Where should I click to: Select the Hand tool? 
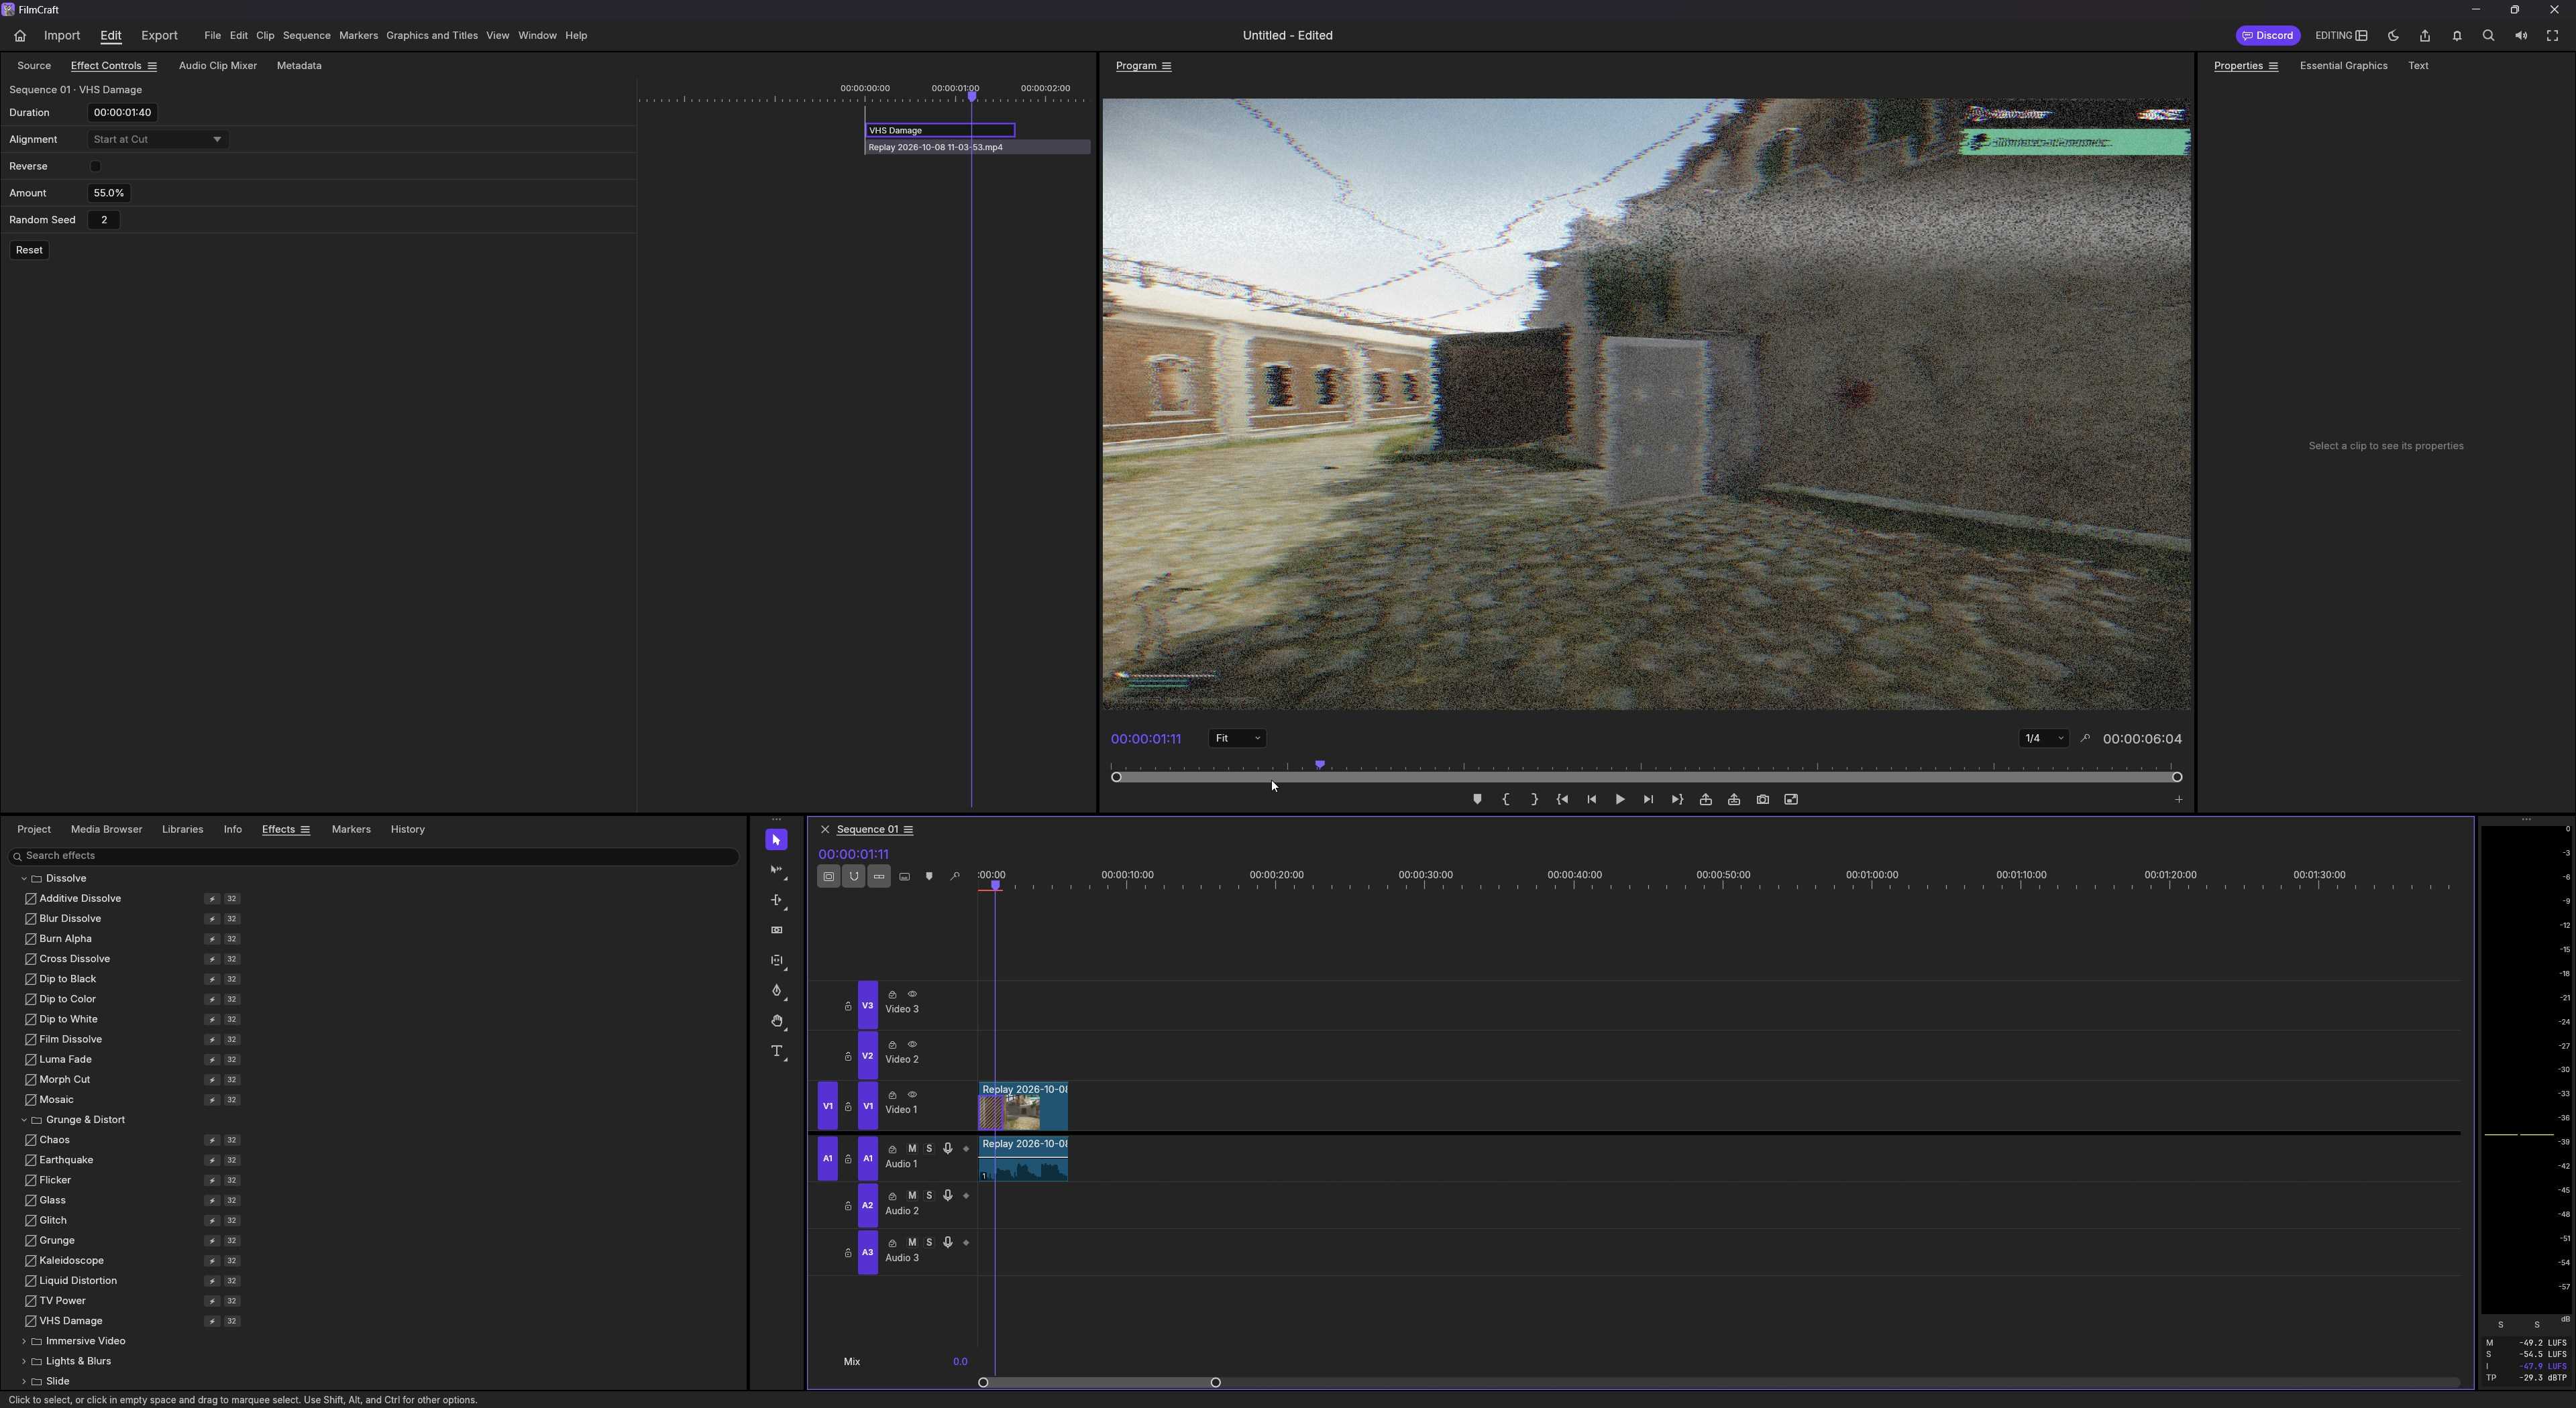[777, 1021]
